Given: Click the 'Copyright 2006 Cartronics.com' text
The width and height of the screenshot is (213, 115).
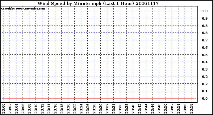Looking at the screenshot, I should click(23, 9).
